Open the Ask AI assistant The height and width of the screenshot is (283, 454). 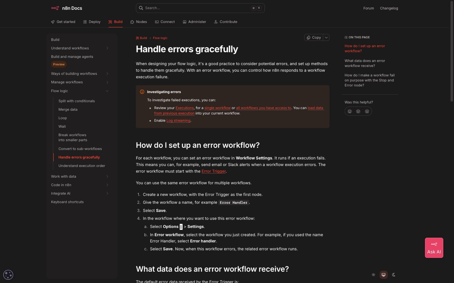[434, 248]
